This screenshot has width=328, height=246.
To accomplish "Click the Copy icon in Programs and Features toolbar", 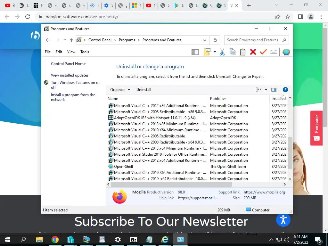I will tap(233, 52).
